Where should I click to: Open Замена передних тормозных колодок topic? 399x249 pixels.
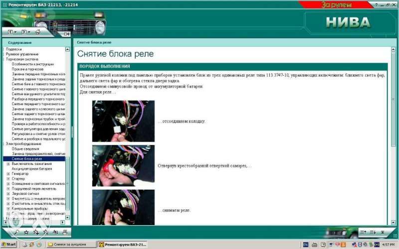pyautogui.click(x=38, y=74)
